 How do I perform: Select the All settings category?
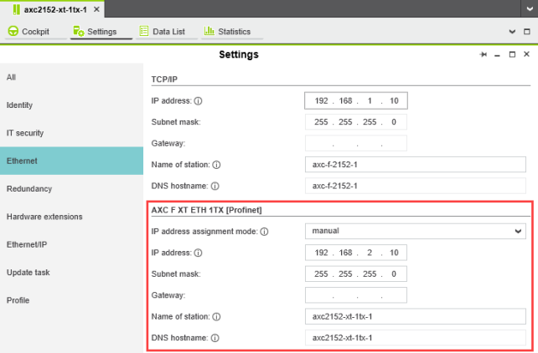pos(71,77)
